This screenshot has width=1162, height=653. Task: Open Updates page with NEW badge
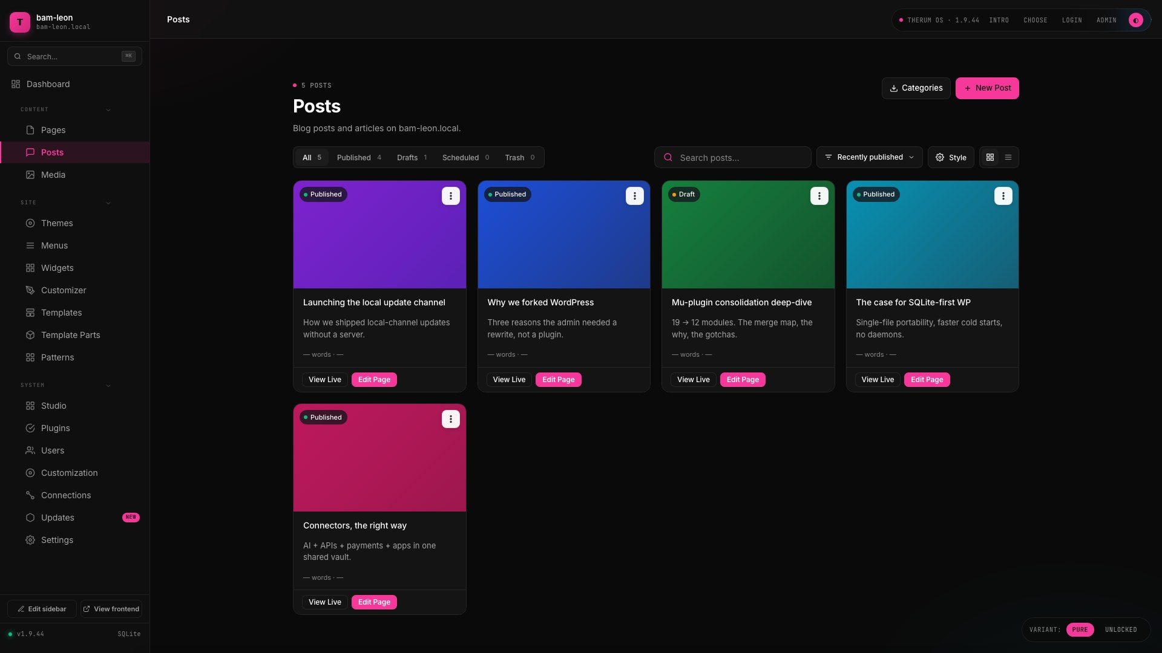[74, 518]
